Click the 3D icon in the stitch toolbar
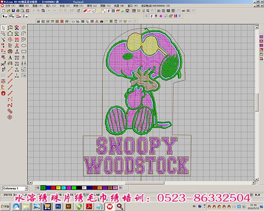This screenshot has height=211, width=264. (x=121, y=21)
